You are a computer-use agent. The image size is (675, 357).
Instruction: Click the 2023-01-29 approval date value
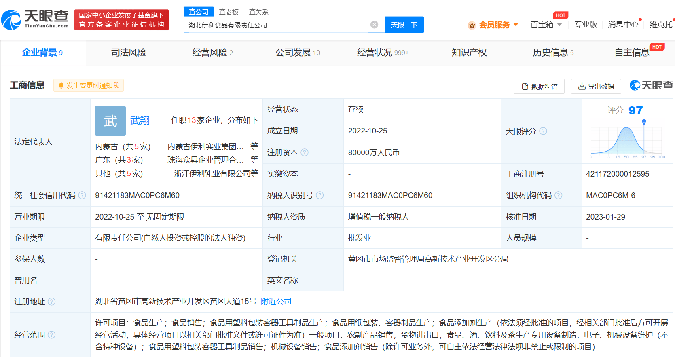(605, 217)
